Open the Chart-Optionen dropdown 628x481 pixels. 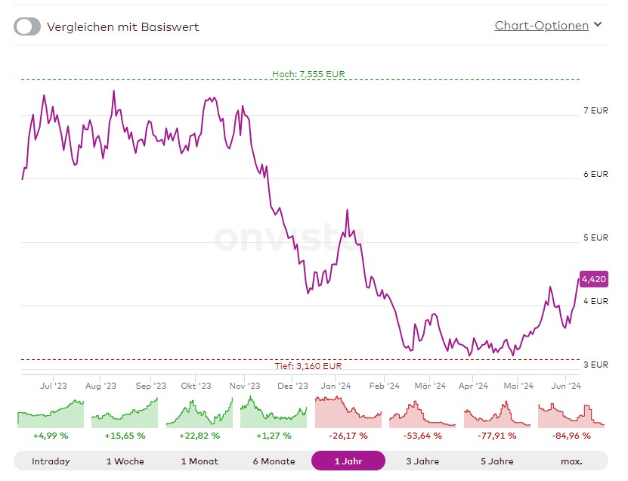tap(541, 26)
